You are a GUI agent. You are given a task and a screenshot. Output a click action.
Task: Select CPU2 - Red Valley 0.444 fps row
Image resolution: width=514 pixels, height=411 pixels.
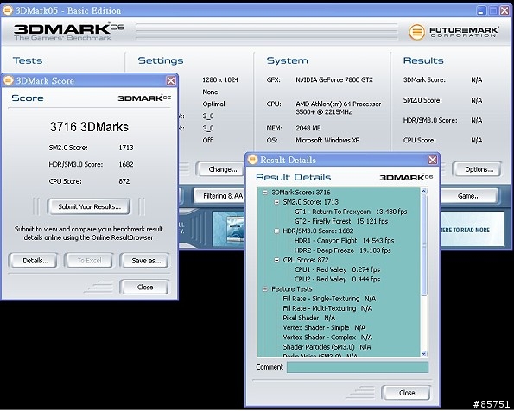[337, 279]
